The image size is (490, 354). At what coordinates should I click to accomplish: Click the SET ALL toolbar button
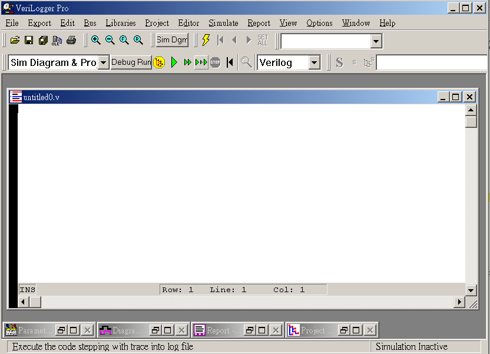pos(263,40)
